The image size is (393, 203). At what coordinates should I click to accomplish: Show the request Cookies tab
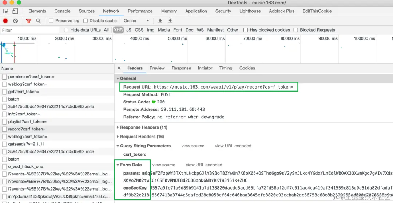point(247,68)
